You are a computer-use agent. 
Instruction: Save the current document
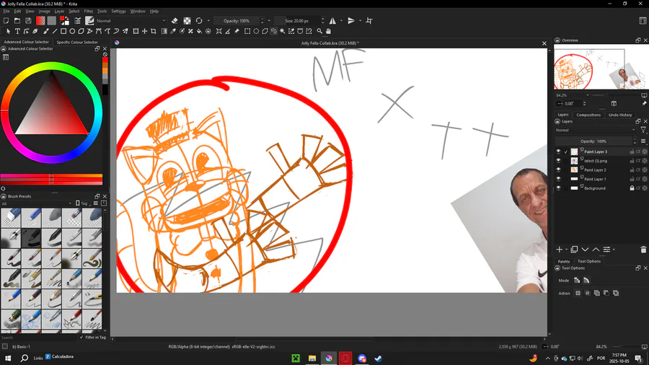tap(28, 21)
